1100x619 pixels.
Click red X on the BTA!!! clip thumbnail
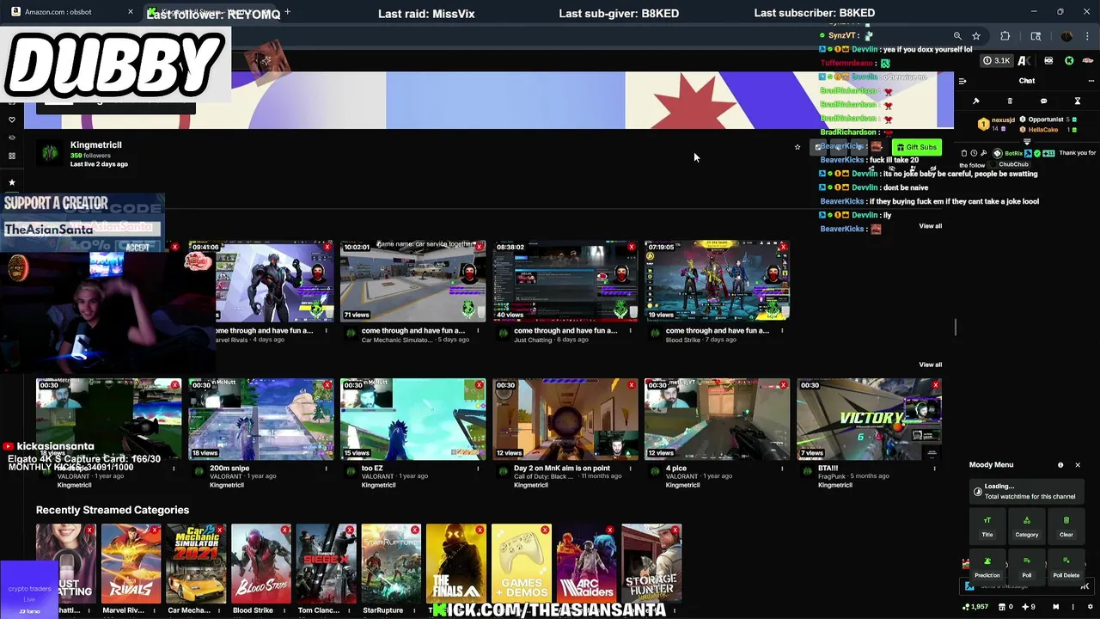935,385
